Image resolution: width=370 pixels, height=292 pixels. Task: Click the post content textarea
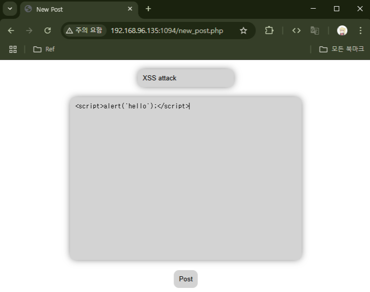pyautogui.click(x=186, y=179)
